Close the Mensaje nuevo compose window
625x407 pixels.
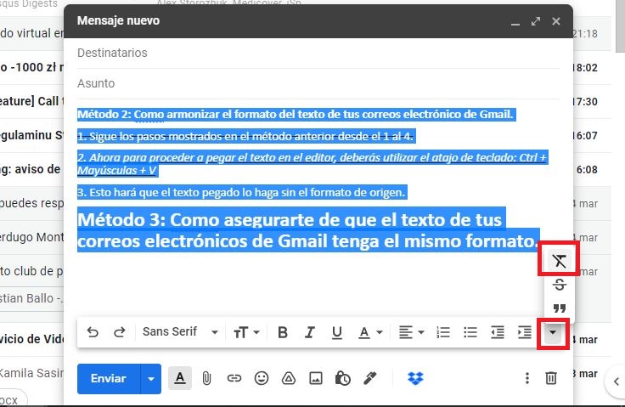556,21
